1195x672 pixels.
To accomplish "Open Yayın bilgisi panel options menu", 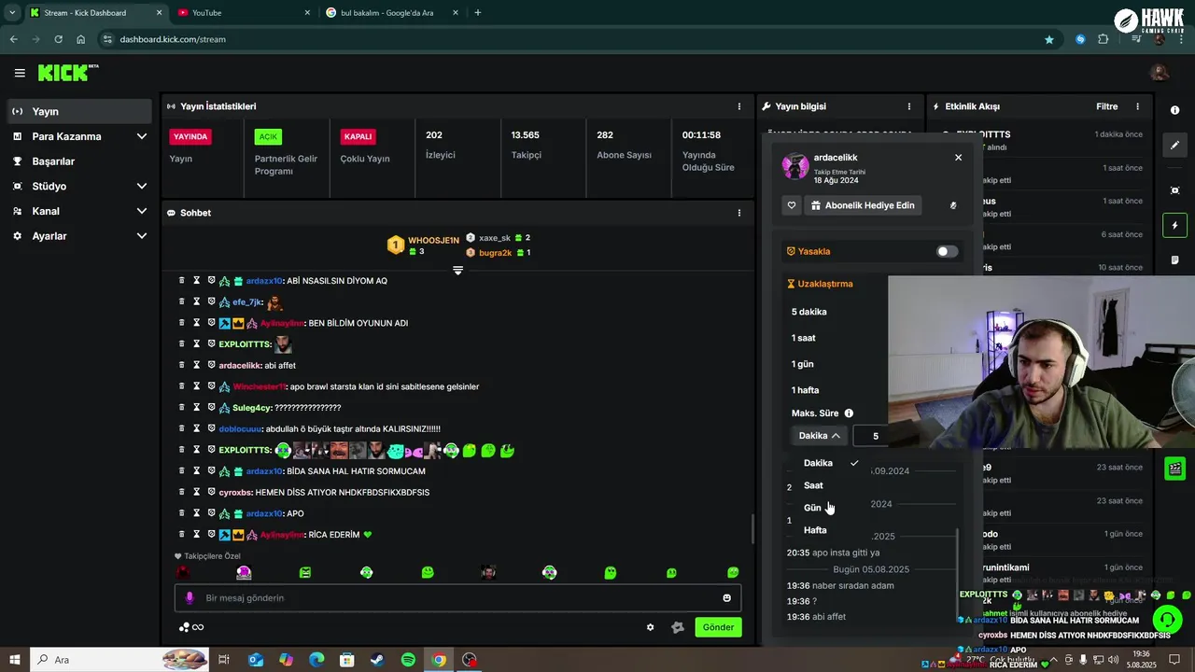I will coord(909,106).
